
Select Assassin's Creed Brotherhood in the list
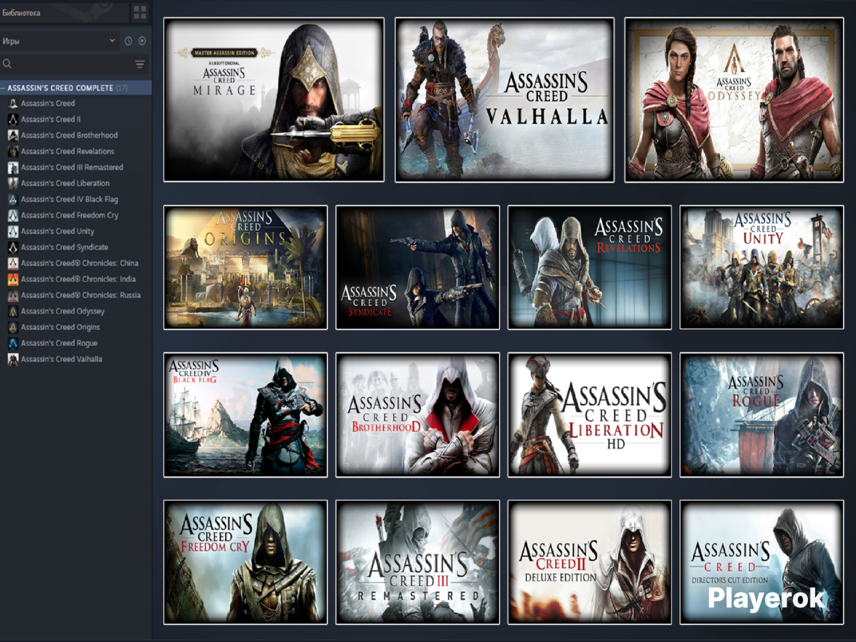point(69,136)
